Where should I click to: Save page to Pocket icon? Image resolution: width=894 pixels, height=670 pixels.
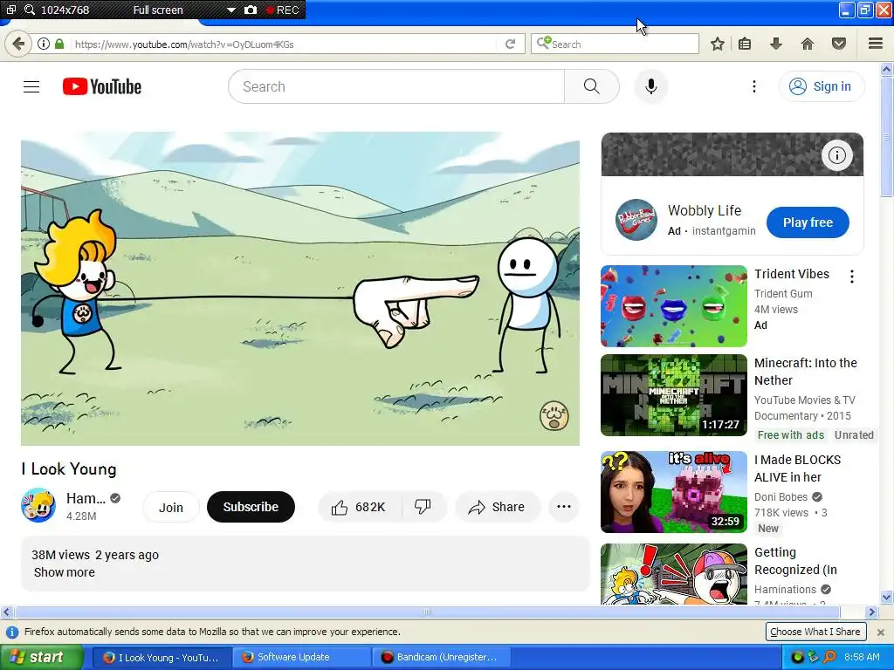click(x=839, y=44)
